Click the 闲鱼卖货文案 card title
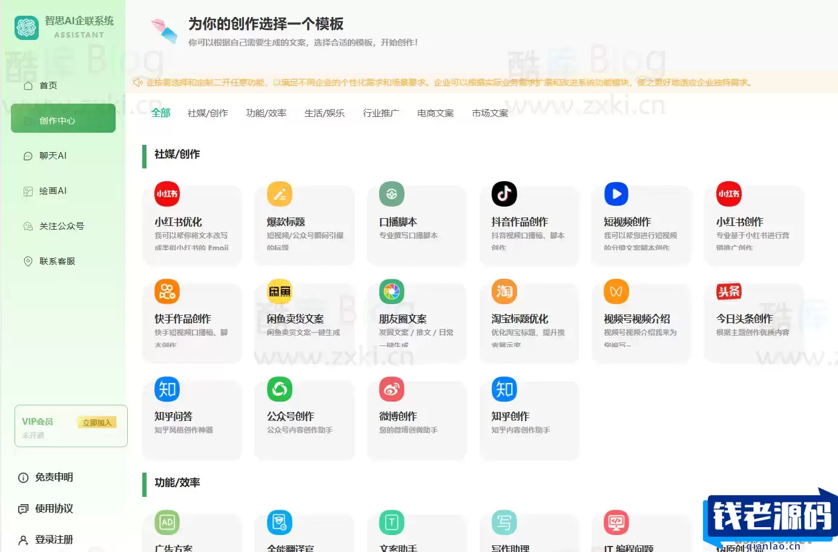This screenshot has width=838, height=552. click(x=295, y=319)
